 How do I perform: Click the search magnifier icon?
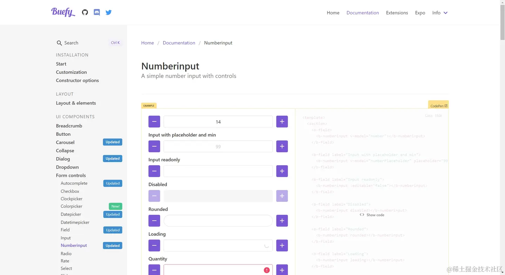pos(59,43)
